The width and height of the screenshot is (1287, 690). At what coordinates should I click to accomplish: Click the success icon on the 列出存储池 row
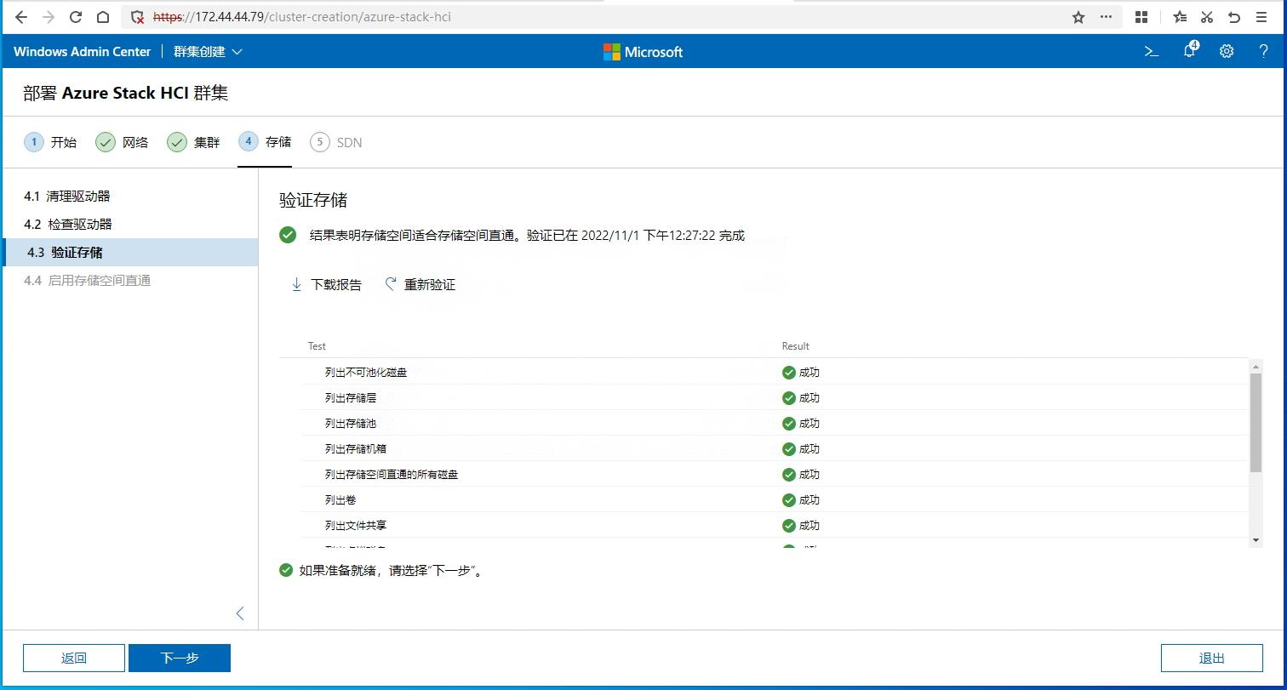point(789,423)
